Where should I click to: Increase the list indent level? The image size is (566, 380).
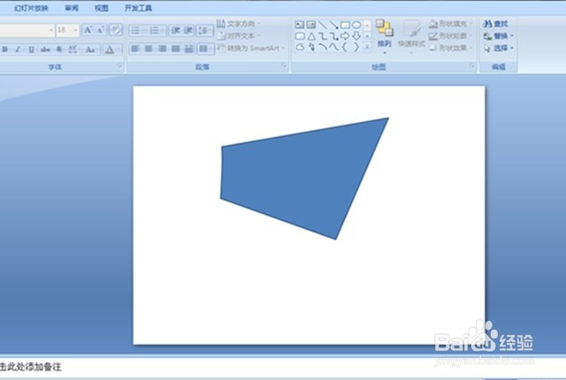187,30
